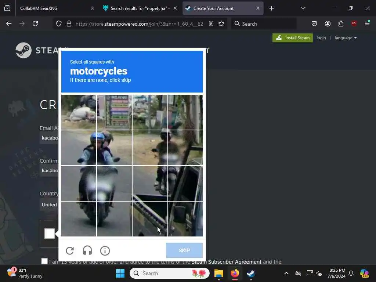The width and height of the screenshot is (376, 282).
Task: Switch to audio captcha headphones icon
Action: (87, 250)
